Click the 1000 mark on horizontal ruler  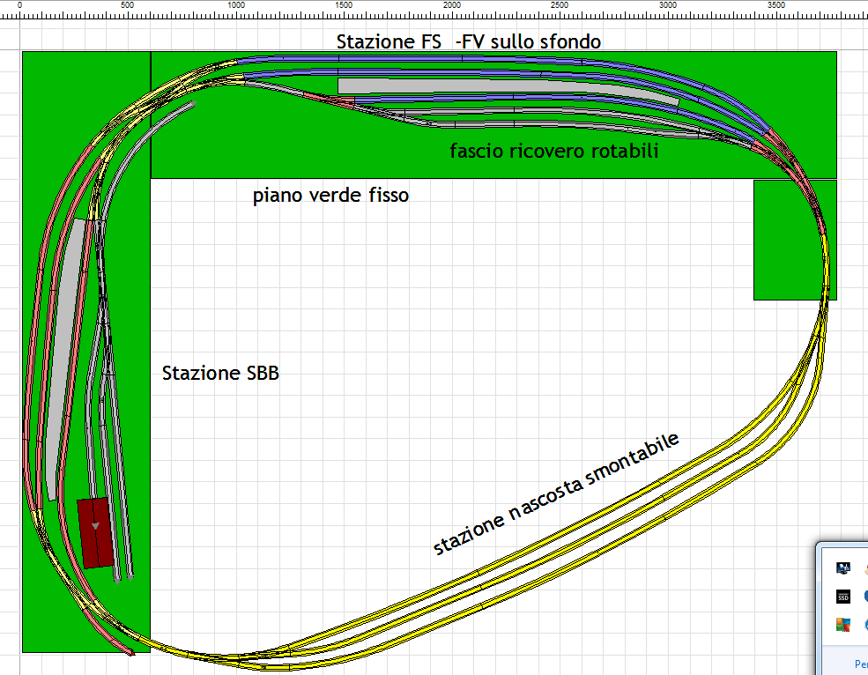coord(236,5)
